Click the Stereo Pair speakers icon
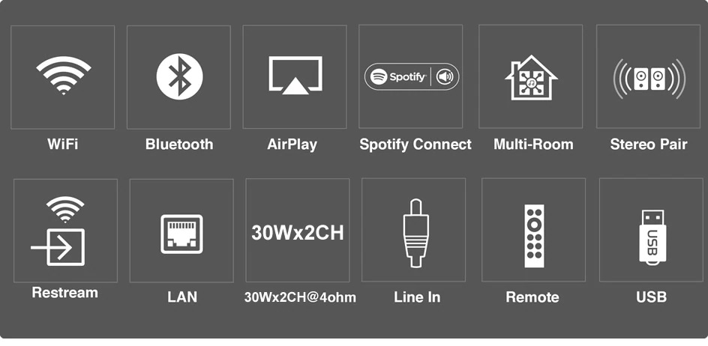This screenshot has height=346, width=708. pyautogui.click(x=649, y=79)
